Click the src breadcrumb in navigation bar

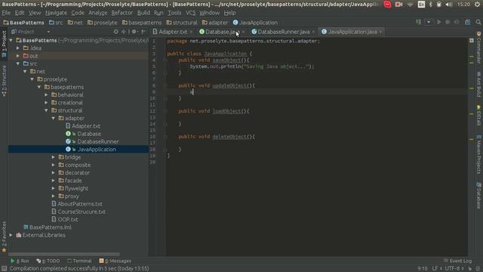point(56,23)
